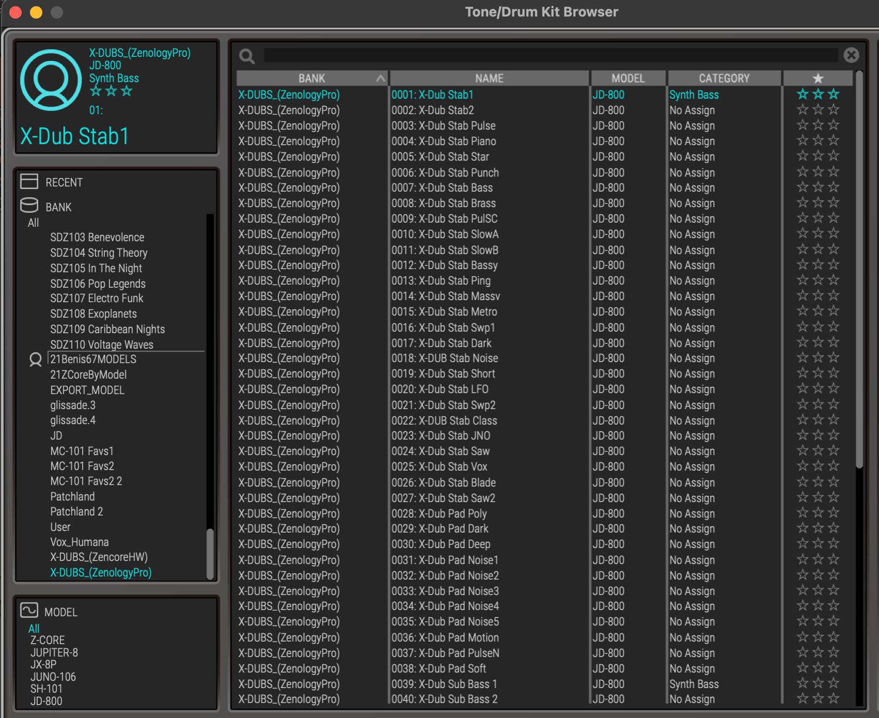Click the rating stars in the preview header
The image size is (879, 718).
click(x=111, y=91)
